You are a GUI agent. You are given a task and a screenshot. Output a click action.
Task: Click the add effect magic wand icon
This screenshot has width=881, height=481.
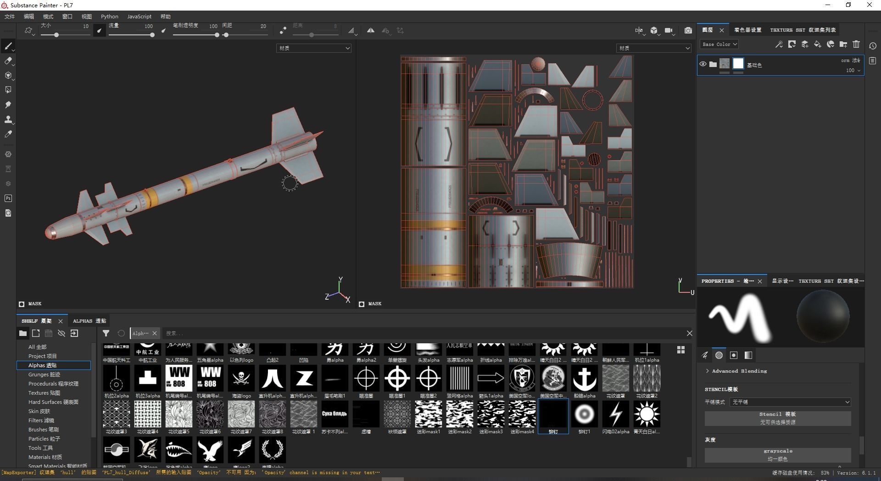(779, 44)
